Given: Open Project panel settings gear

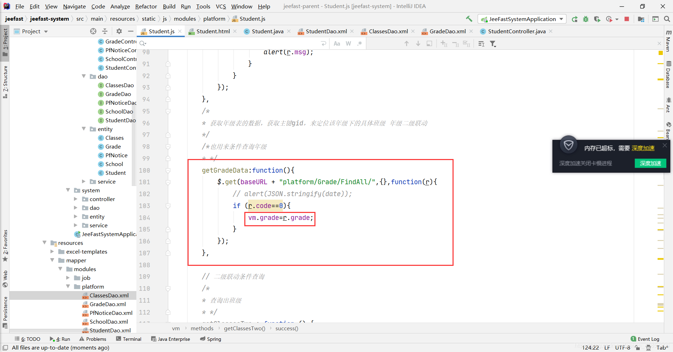Looking at the screenshot, I should (x=119, y=31).
